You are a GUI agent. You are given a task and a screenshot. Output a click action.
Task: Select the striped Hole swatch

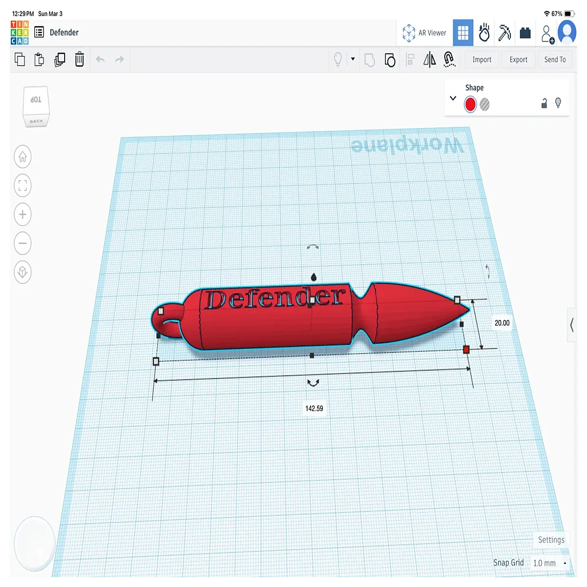click(x=484, y=104)
